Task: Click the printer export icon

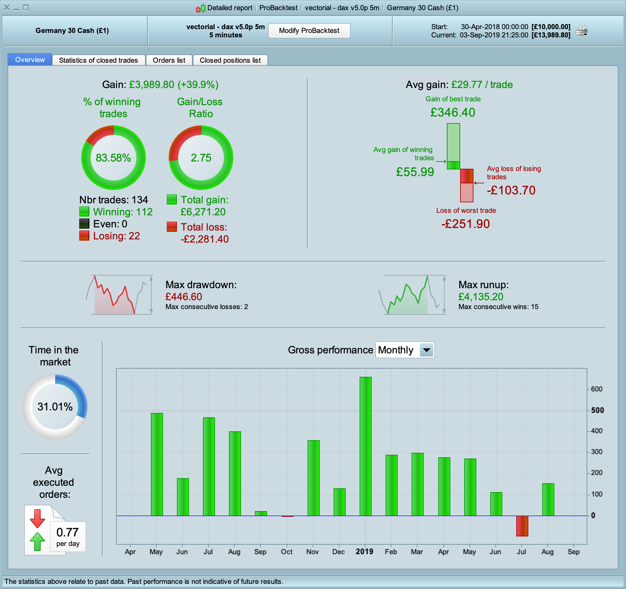Action: (582, 31)
